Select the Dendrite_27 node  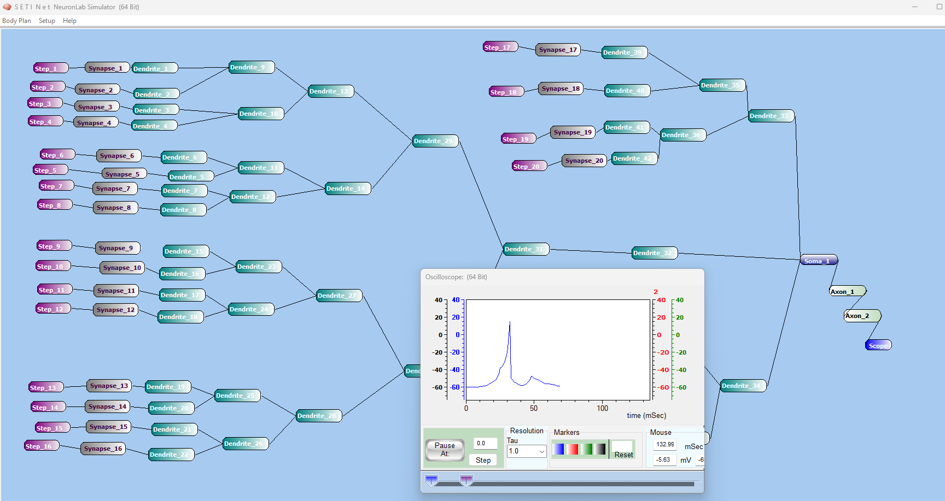[339, 296]
